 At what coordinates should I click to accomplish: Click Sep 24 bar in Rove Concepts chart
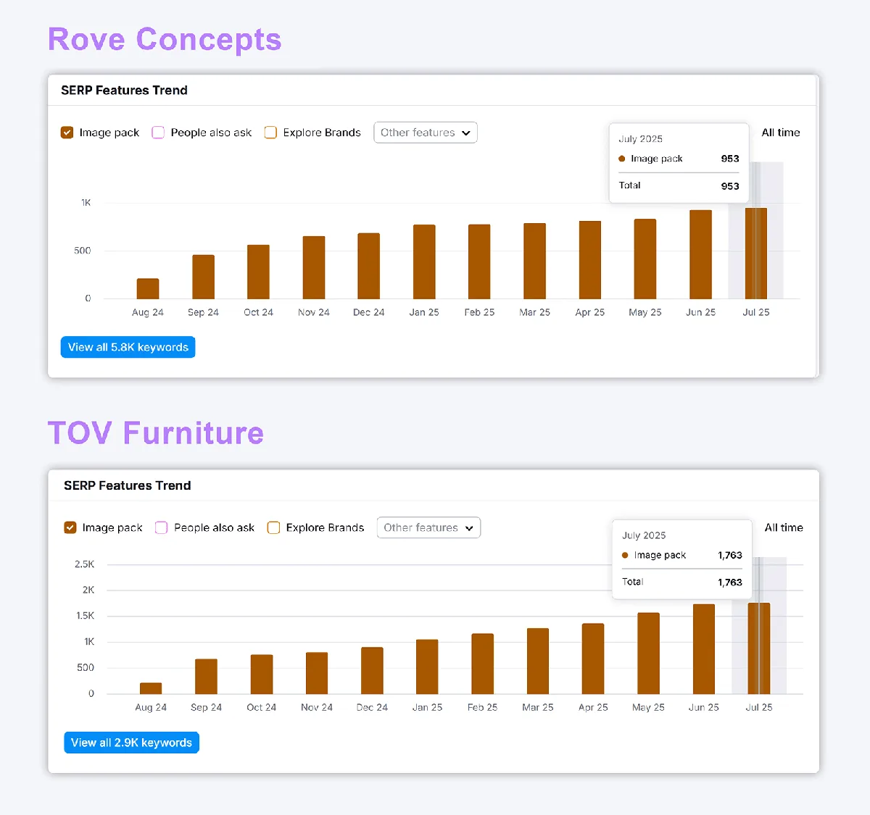[203, 277]
